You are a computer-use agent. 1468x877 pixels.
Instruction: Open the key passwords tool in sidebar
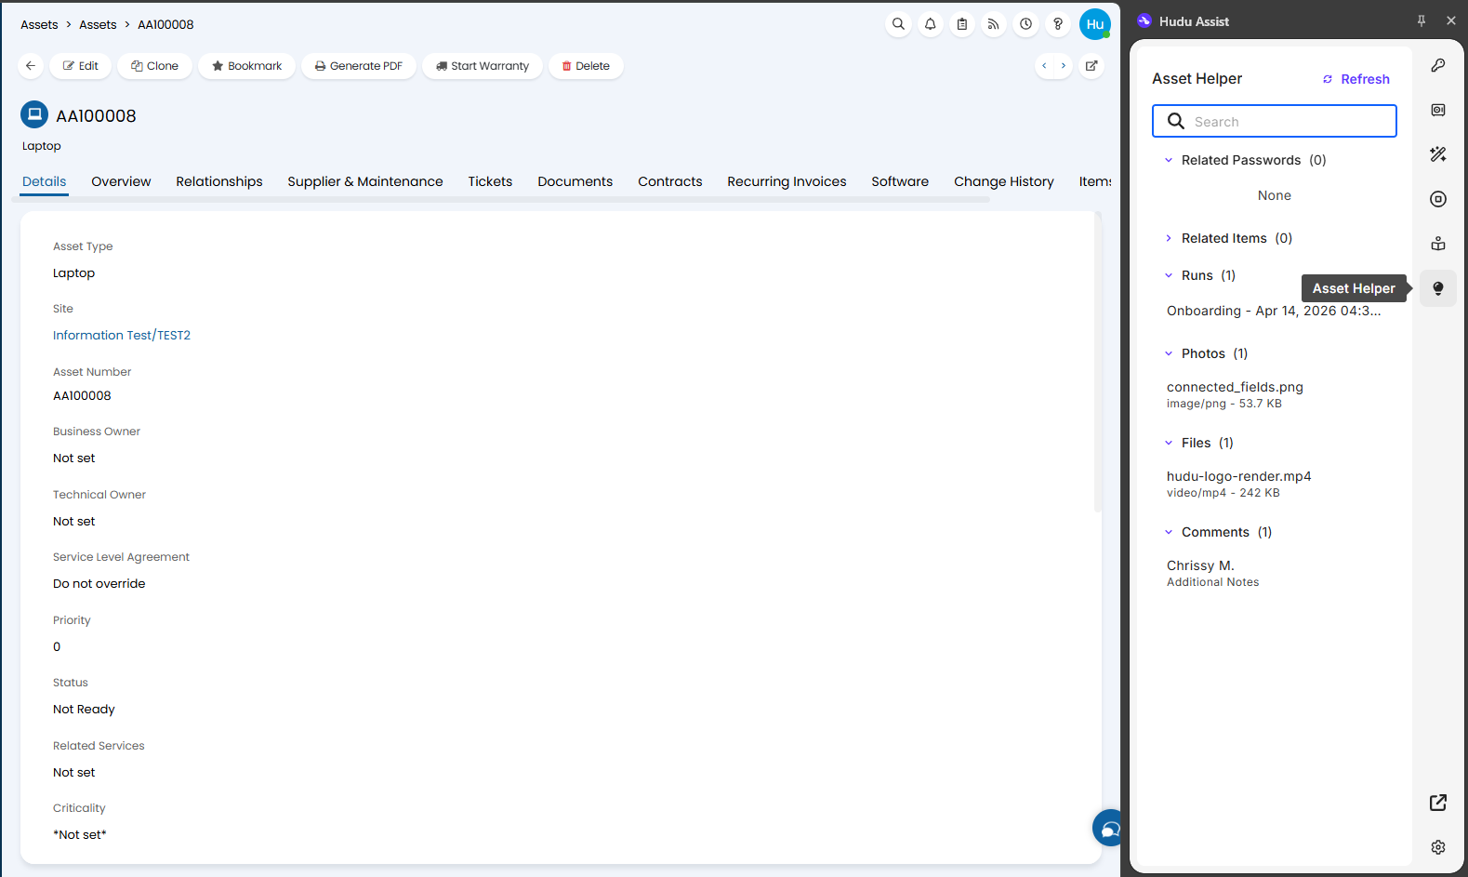pyautogui.click(x=1438, y=65)
